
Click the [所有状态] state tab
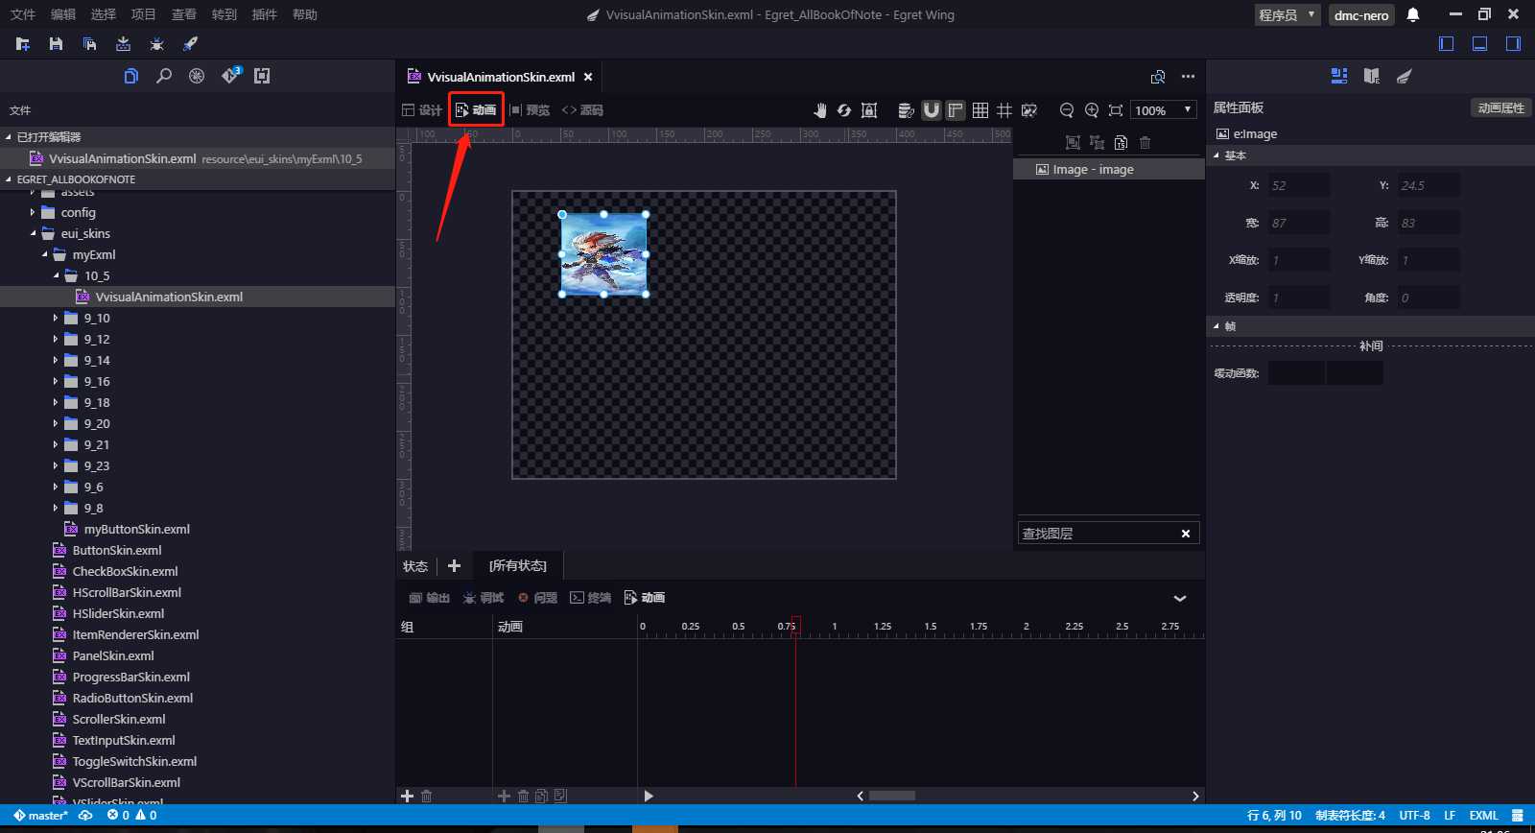[x=518, y=565]
